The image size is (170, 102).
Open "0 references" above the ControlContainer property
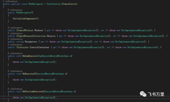coord(15,45)
